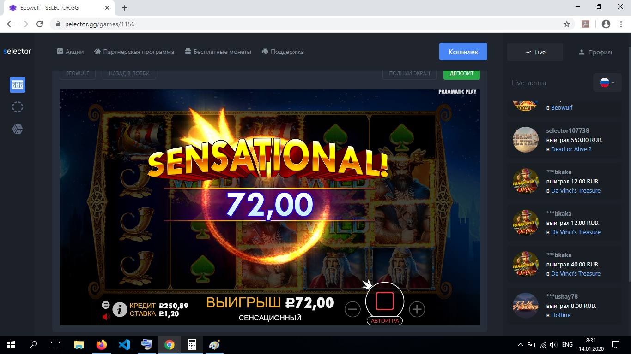Open the Dead or Alive 2 link
This screenshot has width=631, height=354.
pos(571,149)
